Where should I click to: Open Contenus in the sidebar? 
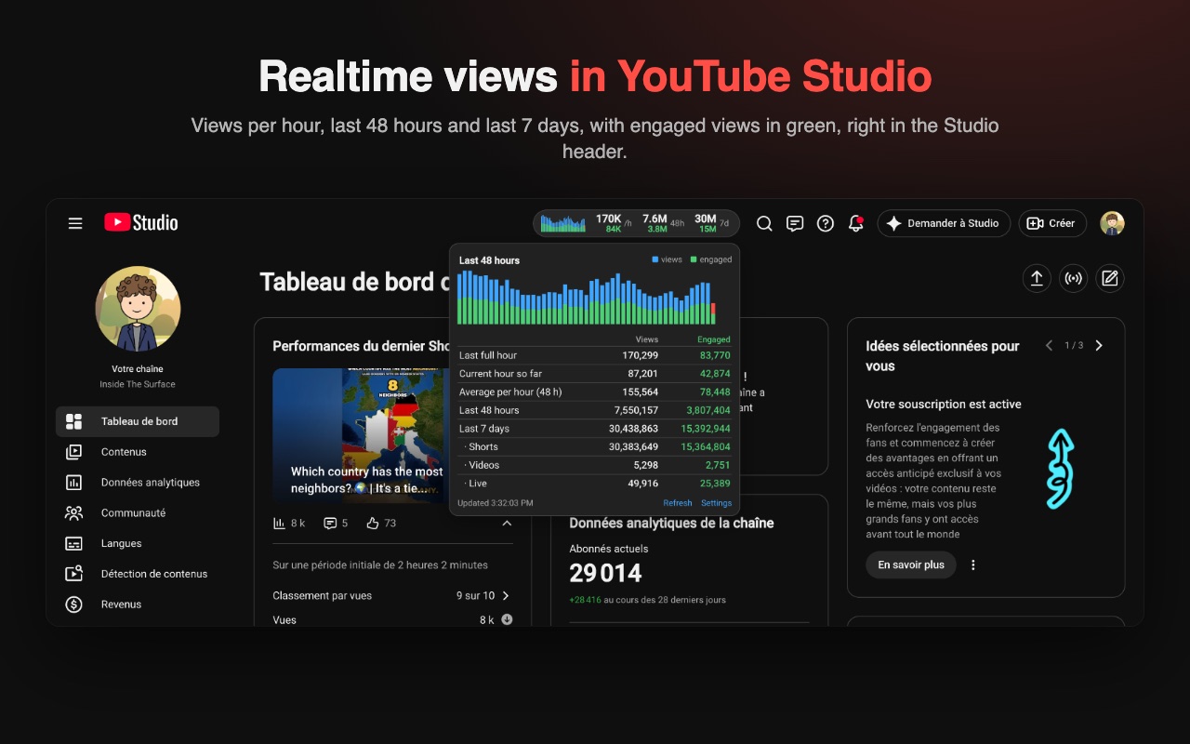[x=138, y=452]
